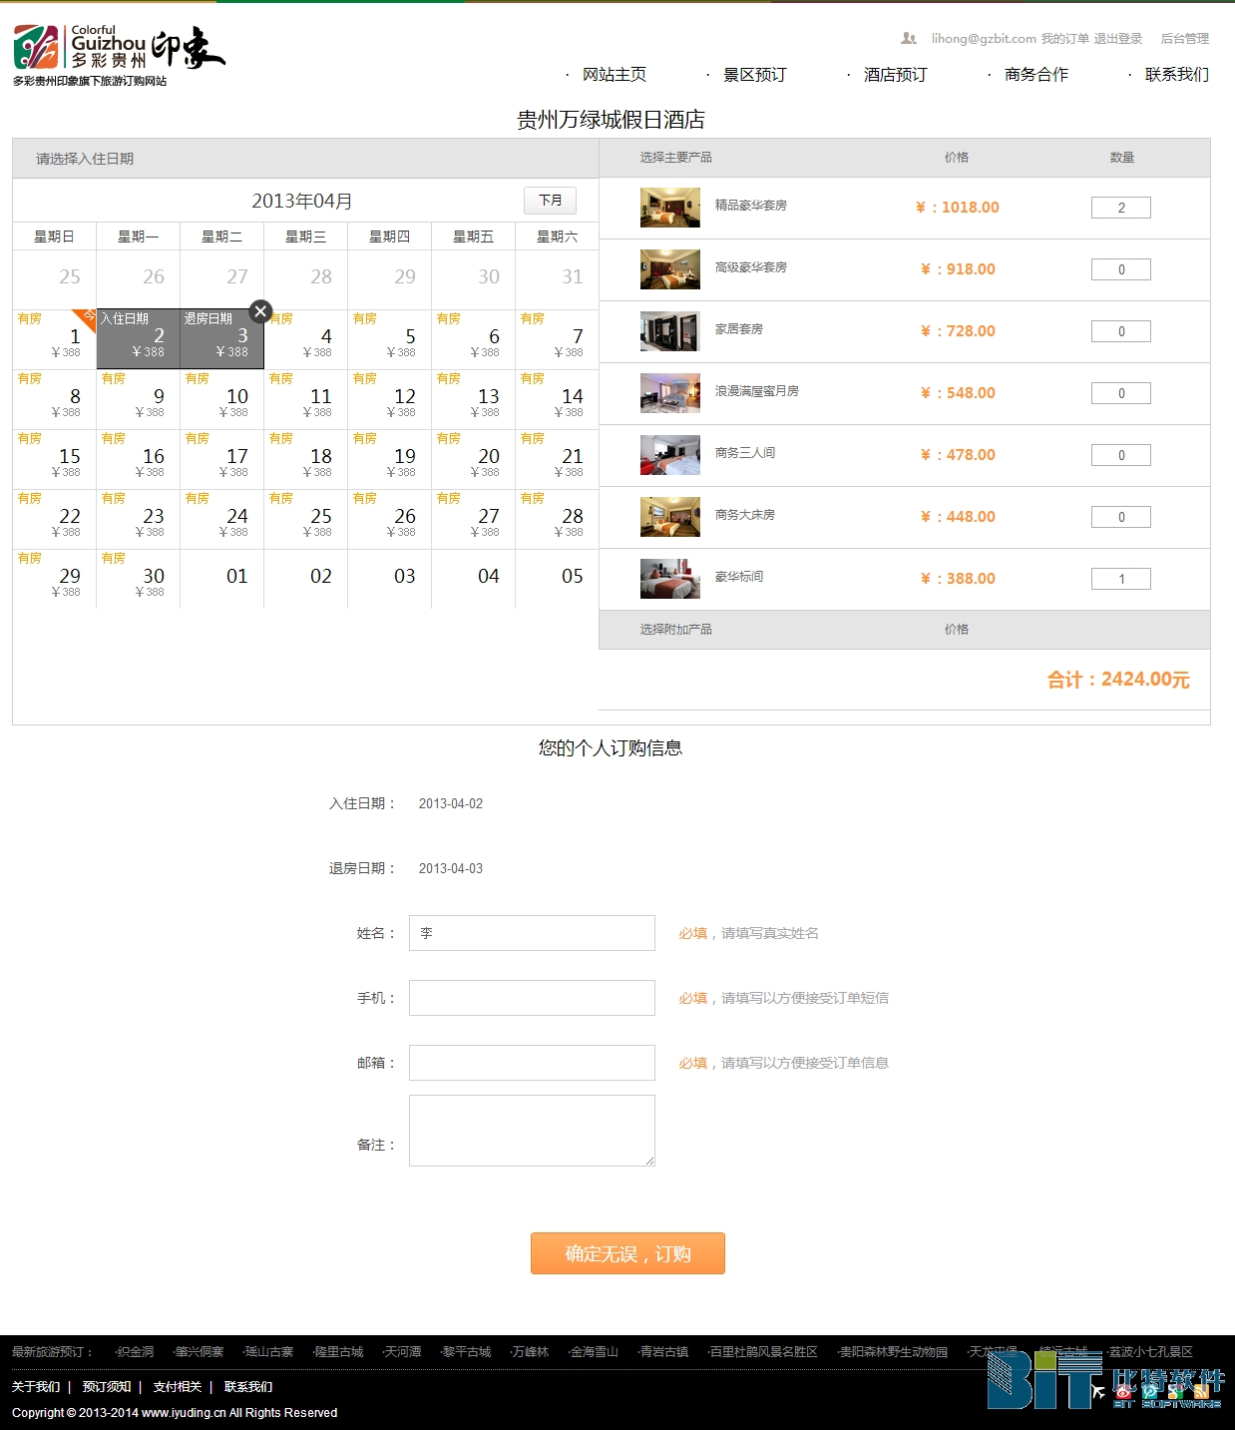Focus the 手机 phone number field

532,998
